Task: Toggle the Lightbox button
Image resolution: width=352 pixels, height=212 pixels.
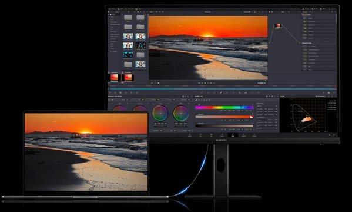Action: [332, 9]
